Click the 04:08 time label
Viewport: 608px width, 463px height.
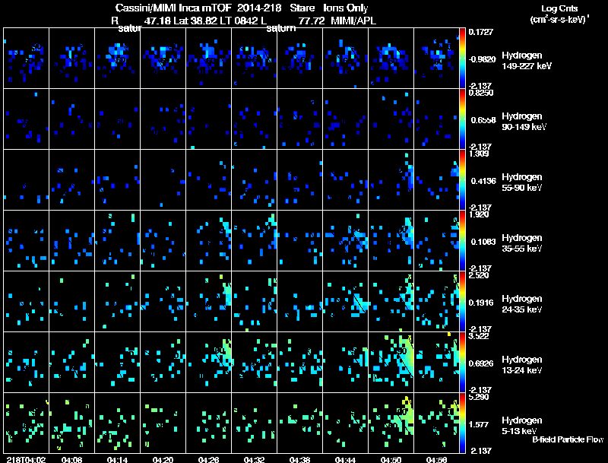tap(71, 459)
